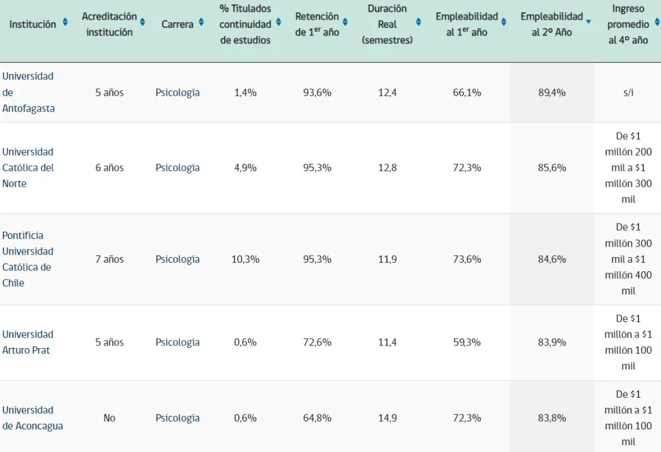Viewport: 661px width, 452px height.
Task: Click sort icon for % Titulados continuidad
Action: pos(278,23)
